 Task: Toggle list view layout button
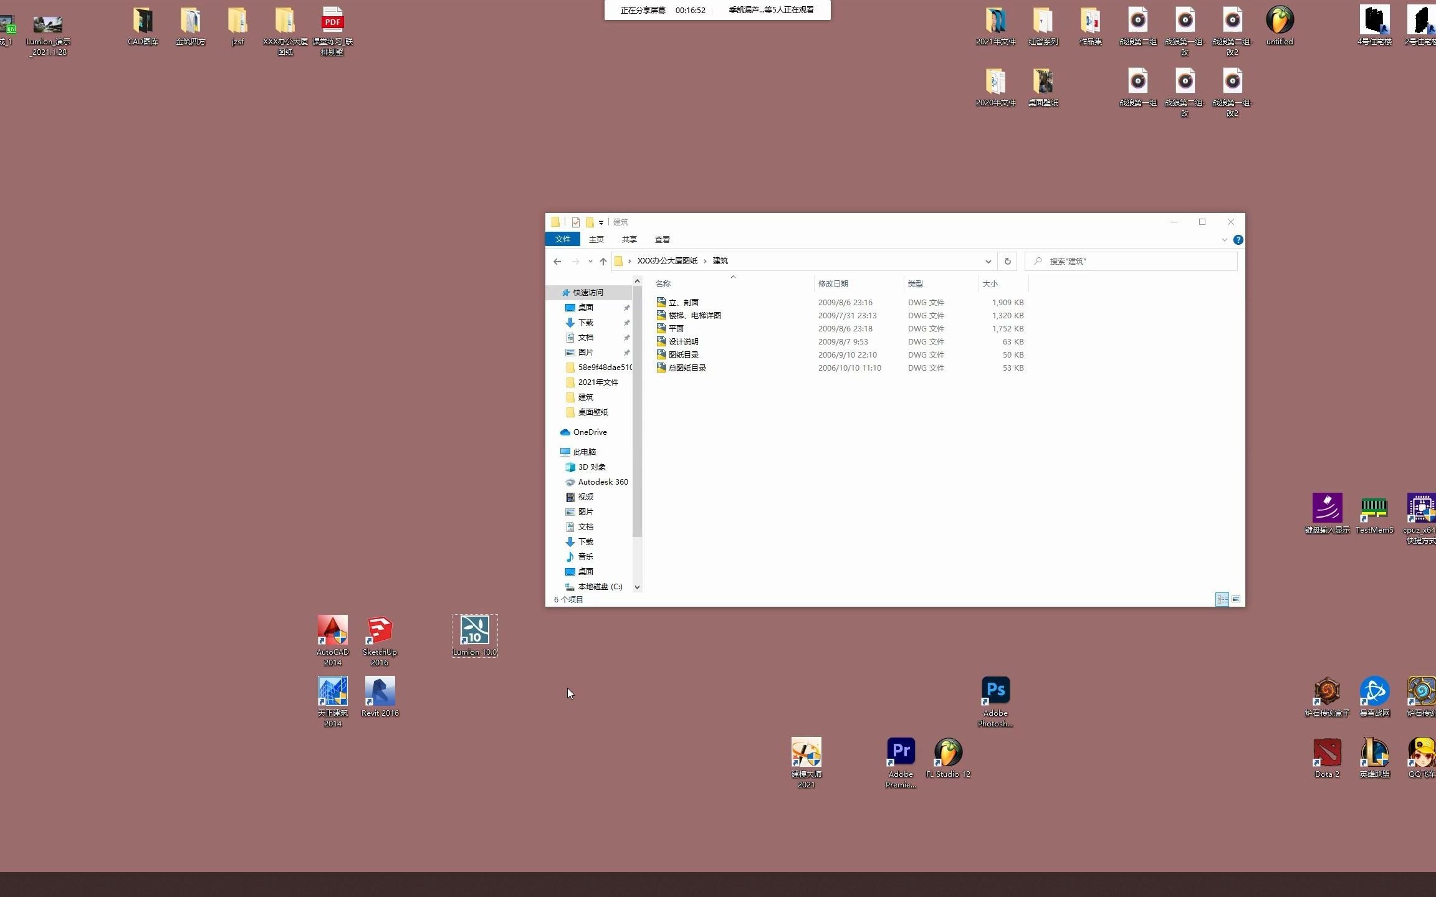tap(1221, 599)
